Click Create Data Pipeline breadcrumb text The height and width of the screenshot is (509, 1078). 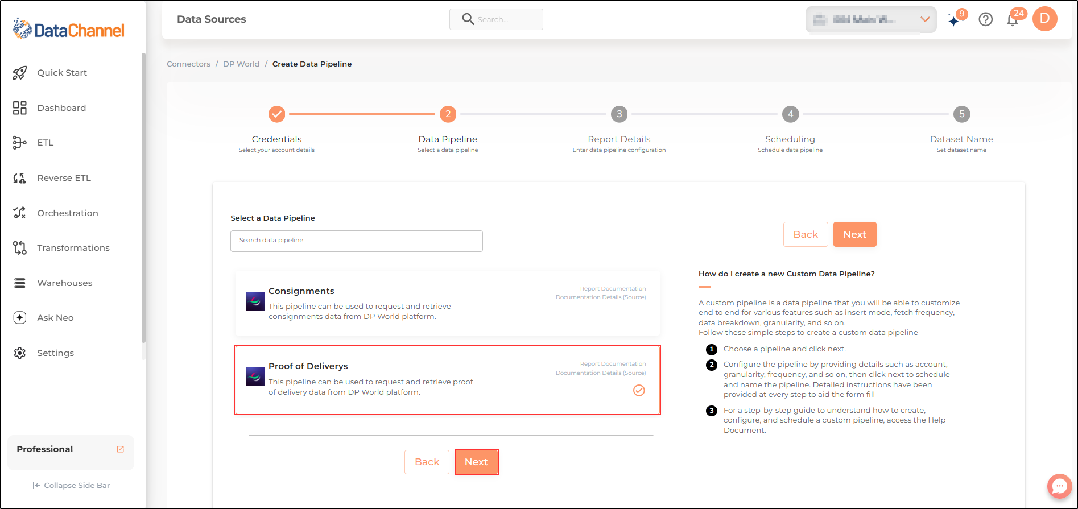(312, 64)
